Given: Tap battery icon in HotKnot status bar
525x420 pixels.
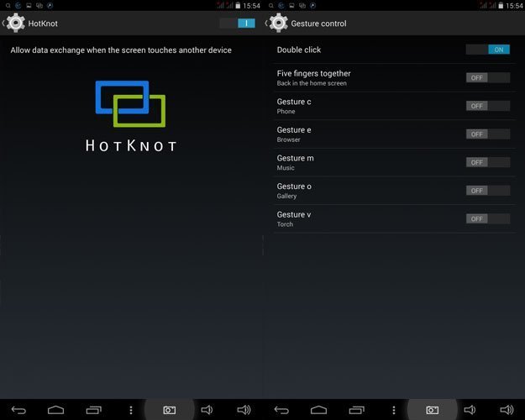Looking at the screenshot, I should (x=238, y=5).
